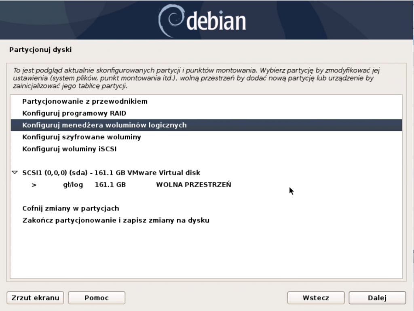Continue with the Dalej button

[x=377, y=298]
